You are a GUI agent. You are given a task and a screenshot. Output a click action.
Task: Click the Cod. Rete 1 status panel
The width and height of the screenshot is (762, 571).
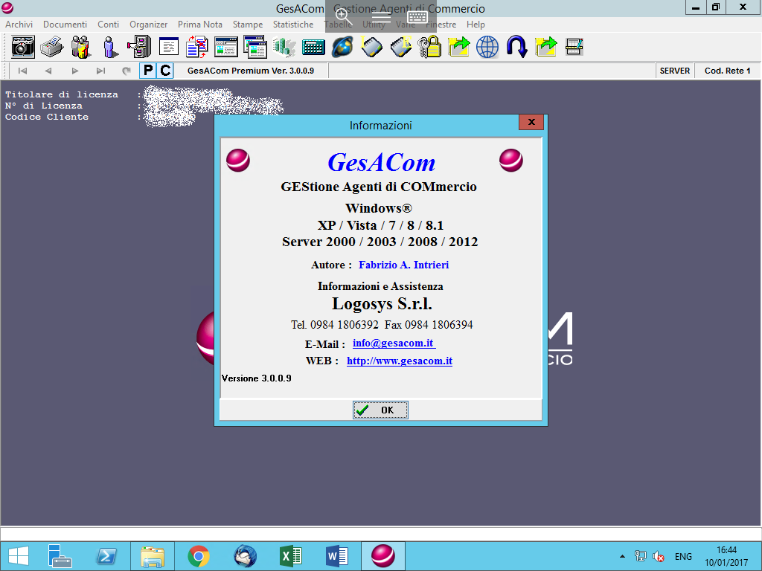(x=728, y=71)
